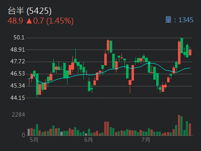The width and height of the screenshot is (201, 151).
Task: Click the tallest green candlestick touching 50.1
Action: (182, 46)
